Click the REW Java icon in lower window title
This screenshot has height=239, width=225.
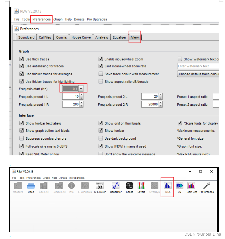pyautogui.click(x=14, y=172)
